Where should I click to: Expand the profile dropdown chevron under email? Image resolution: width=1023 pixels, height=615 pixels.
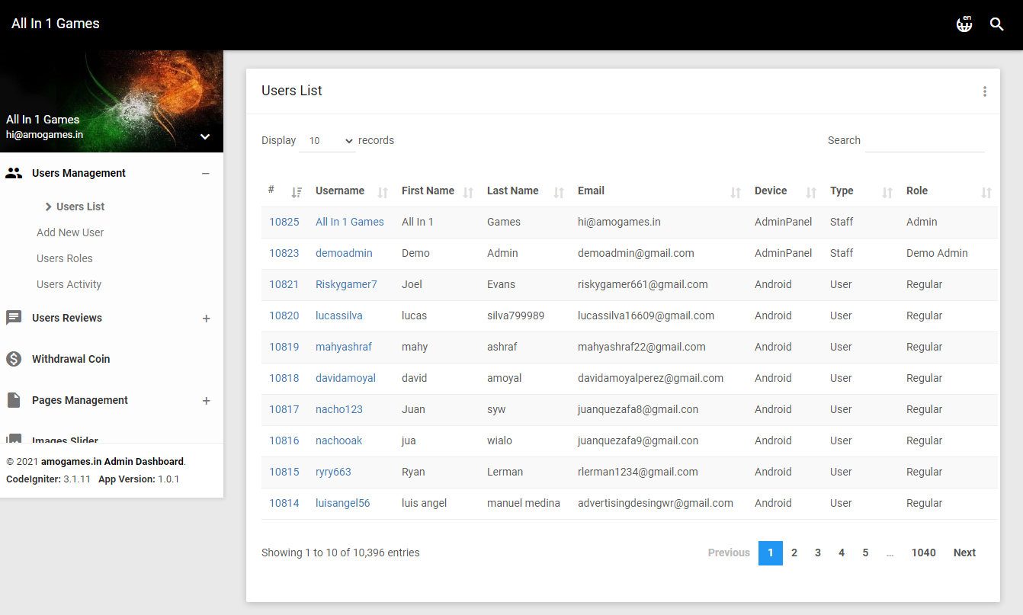click(205, 136)
